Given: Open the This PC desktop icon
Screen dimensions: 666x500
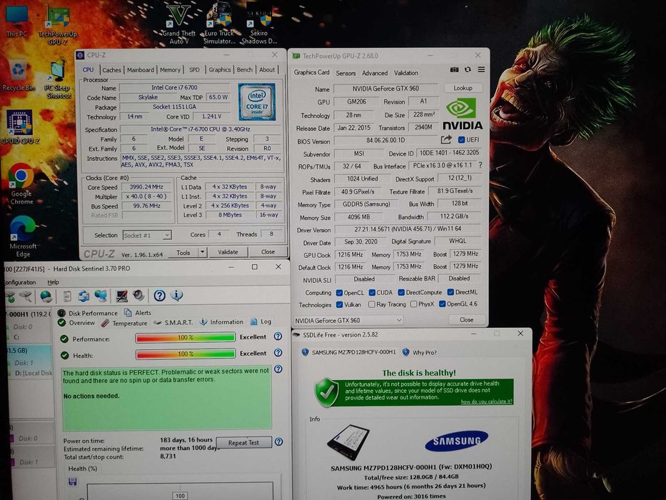Looking at the screenshot, I should pos(16,21).
